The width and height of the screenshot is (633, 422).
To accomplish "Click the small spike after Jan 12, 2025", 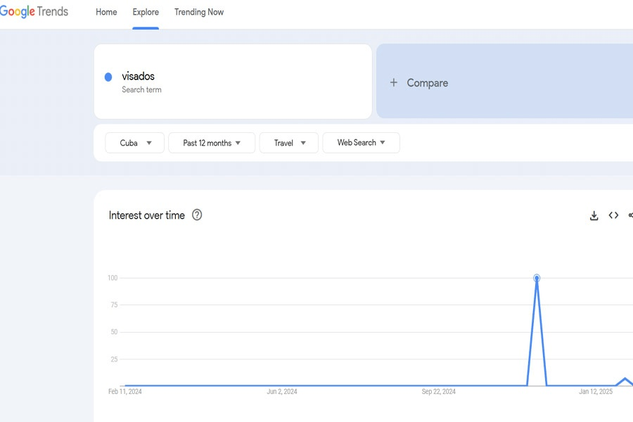I will (625, 379).
